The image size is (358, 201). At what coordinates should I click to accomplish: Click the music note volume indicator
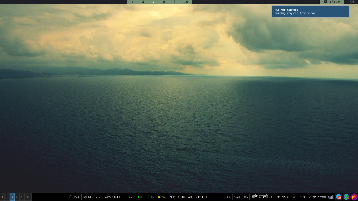70,197
